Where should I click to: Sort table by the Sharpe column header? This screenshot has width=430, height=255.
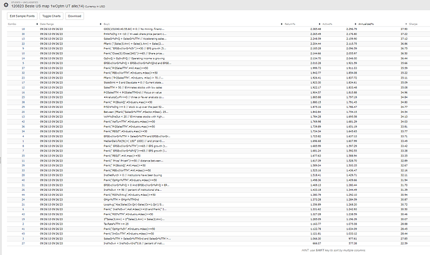pos(413,24)
